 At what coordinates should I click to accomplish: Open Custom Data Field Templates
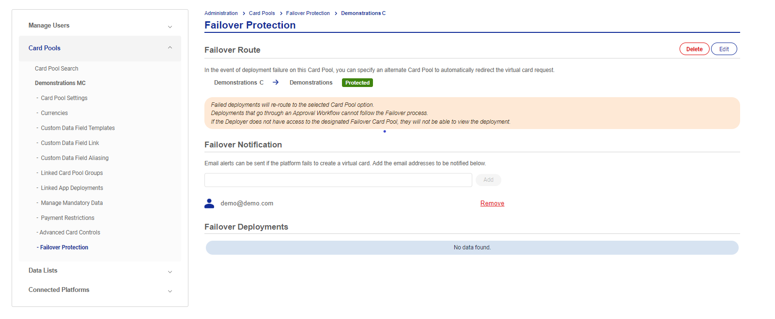tap(77, 128)
